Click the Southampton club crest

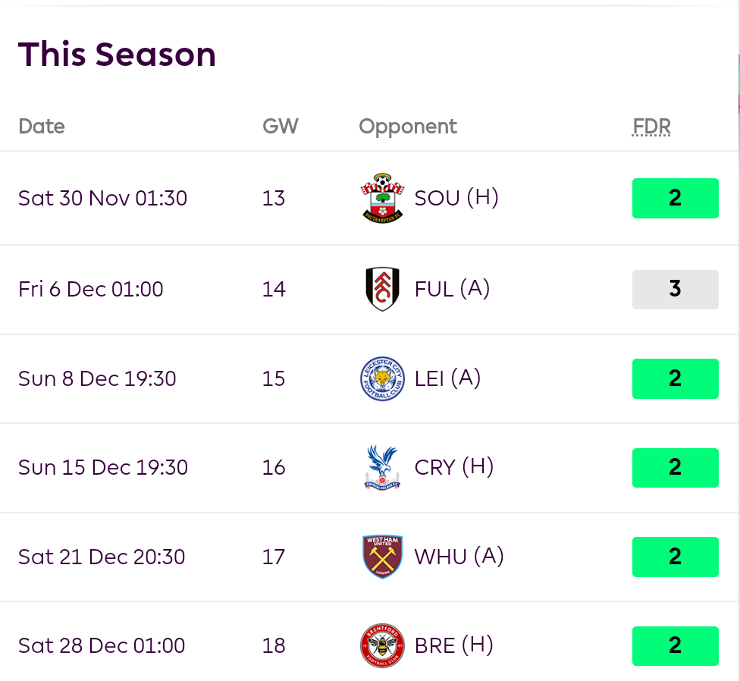pos(382,198)
